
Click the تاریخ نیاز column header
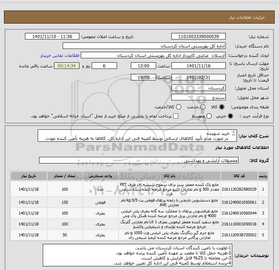pyautogui.click(x=29, y=176)
